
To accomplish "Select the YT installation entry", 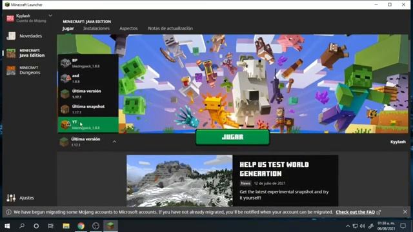I will (x=88, y=124).
